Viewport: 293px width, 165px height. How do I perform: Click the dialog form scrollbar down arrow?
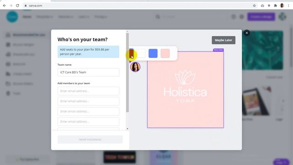pyautogui.click(x=127, y=129)
